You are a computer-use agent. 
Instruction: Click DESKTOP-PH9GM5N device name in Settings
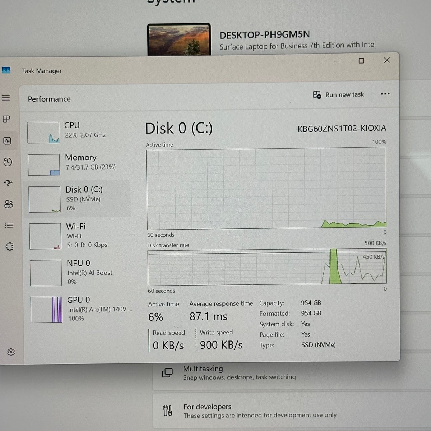(265, 35)
